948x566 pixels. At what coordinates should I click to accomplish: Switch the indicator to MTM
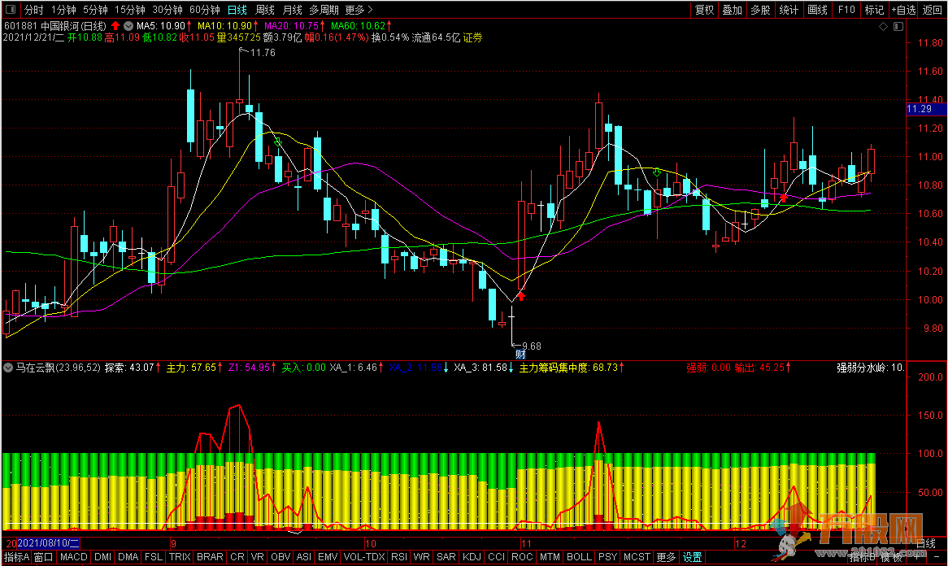tap(550, 557)
